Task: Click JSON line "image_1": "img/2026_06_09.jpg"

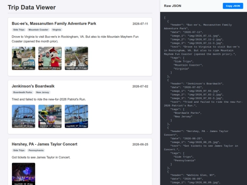Action: [195, 183]
